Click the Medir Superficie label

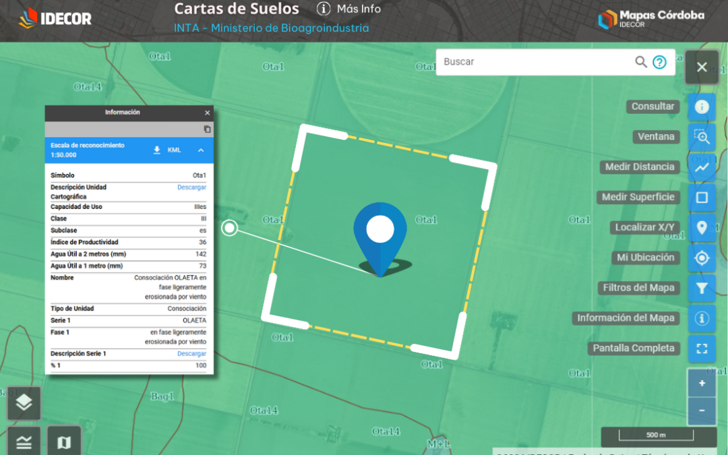pyautogui.click(x=638, y=197)
